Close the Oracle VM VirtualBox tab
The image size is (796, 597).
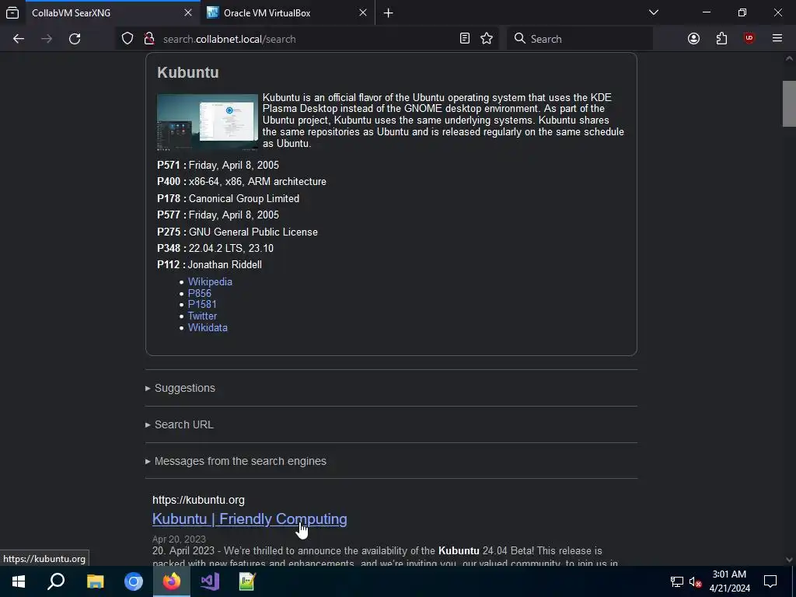pos(363,12)
